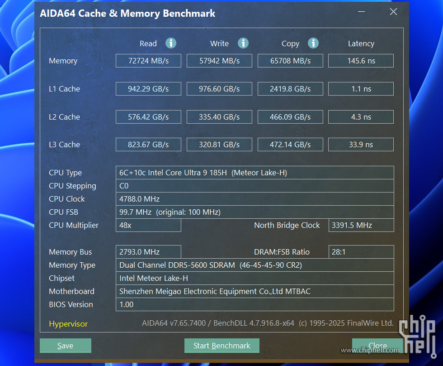Click the BIOS Version value 1.00
This screenshot has height=366, width=443.
pyautogui.click(x=255, y=304)
